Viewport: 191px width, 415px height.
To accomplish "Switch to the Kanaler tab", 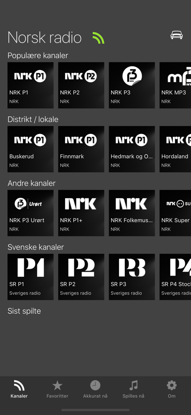I will tap(19, 389).
